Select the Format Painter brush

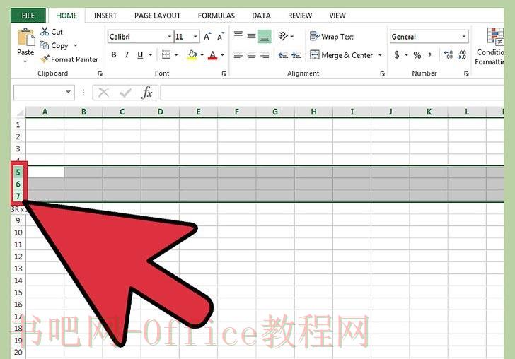(x=45, y=59)
